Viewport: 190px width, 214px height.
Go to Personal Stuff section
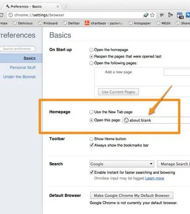23,68
